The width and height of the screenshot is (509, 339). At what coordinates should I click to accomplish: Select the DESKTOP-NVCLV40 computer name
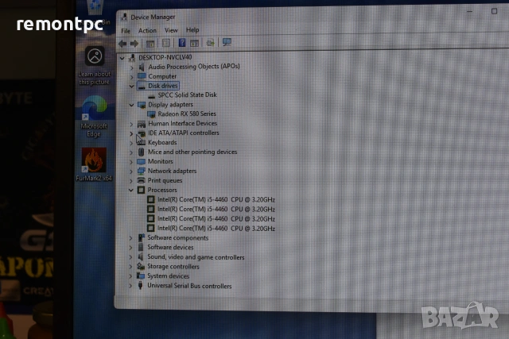pyautogui.click(x=165, y=57)
